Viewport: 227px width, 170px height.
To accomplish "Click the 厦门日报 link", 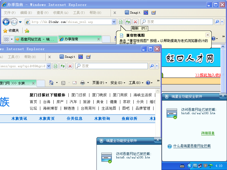I will (79, 95).
